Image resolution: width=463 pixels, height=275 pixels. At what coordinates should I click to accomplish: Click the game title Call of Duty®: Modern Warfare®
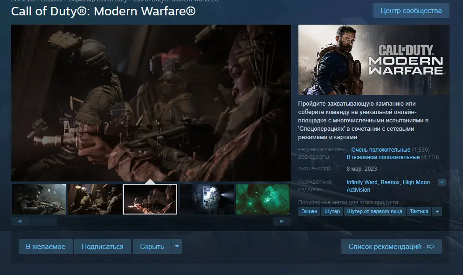[104, 12]
